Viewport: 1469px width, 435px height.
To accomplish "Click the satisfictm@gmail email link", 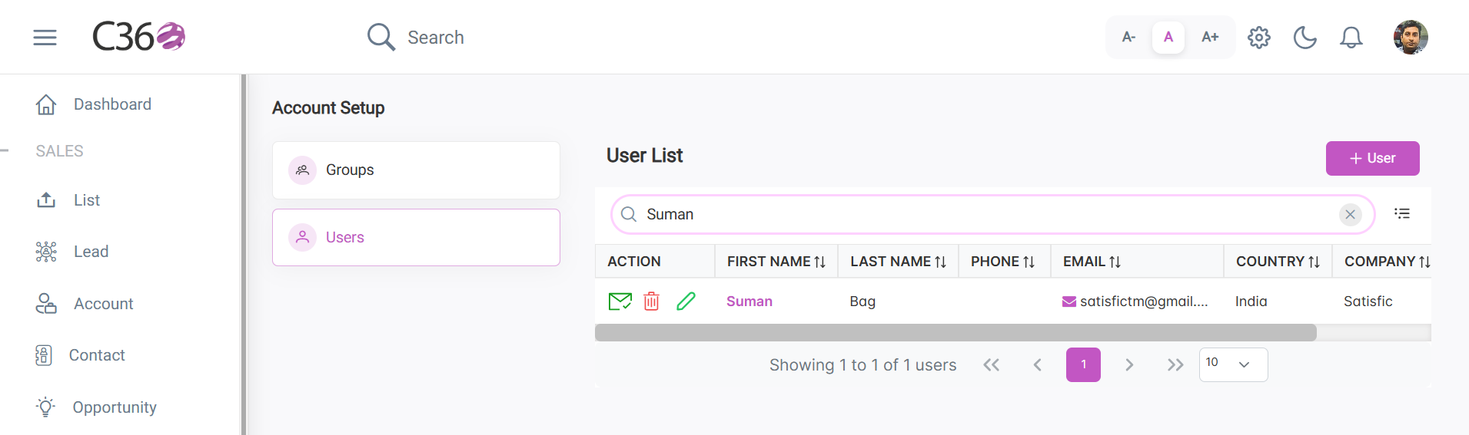I will click(x=1135, y=302).
